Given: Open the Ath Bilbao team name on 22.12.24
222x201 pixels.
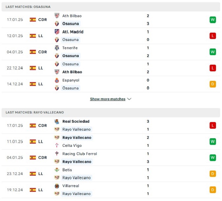Looking at the screenshot, I should click(x=72, y=72).
